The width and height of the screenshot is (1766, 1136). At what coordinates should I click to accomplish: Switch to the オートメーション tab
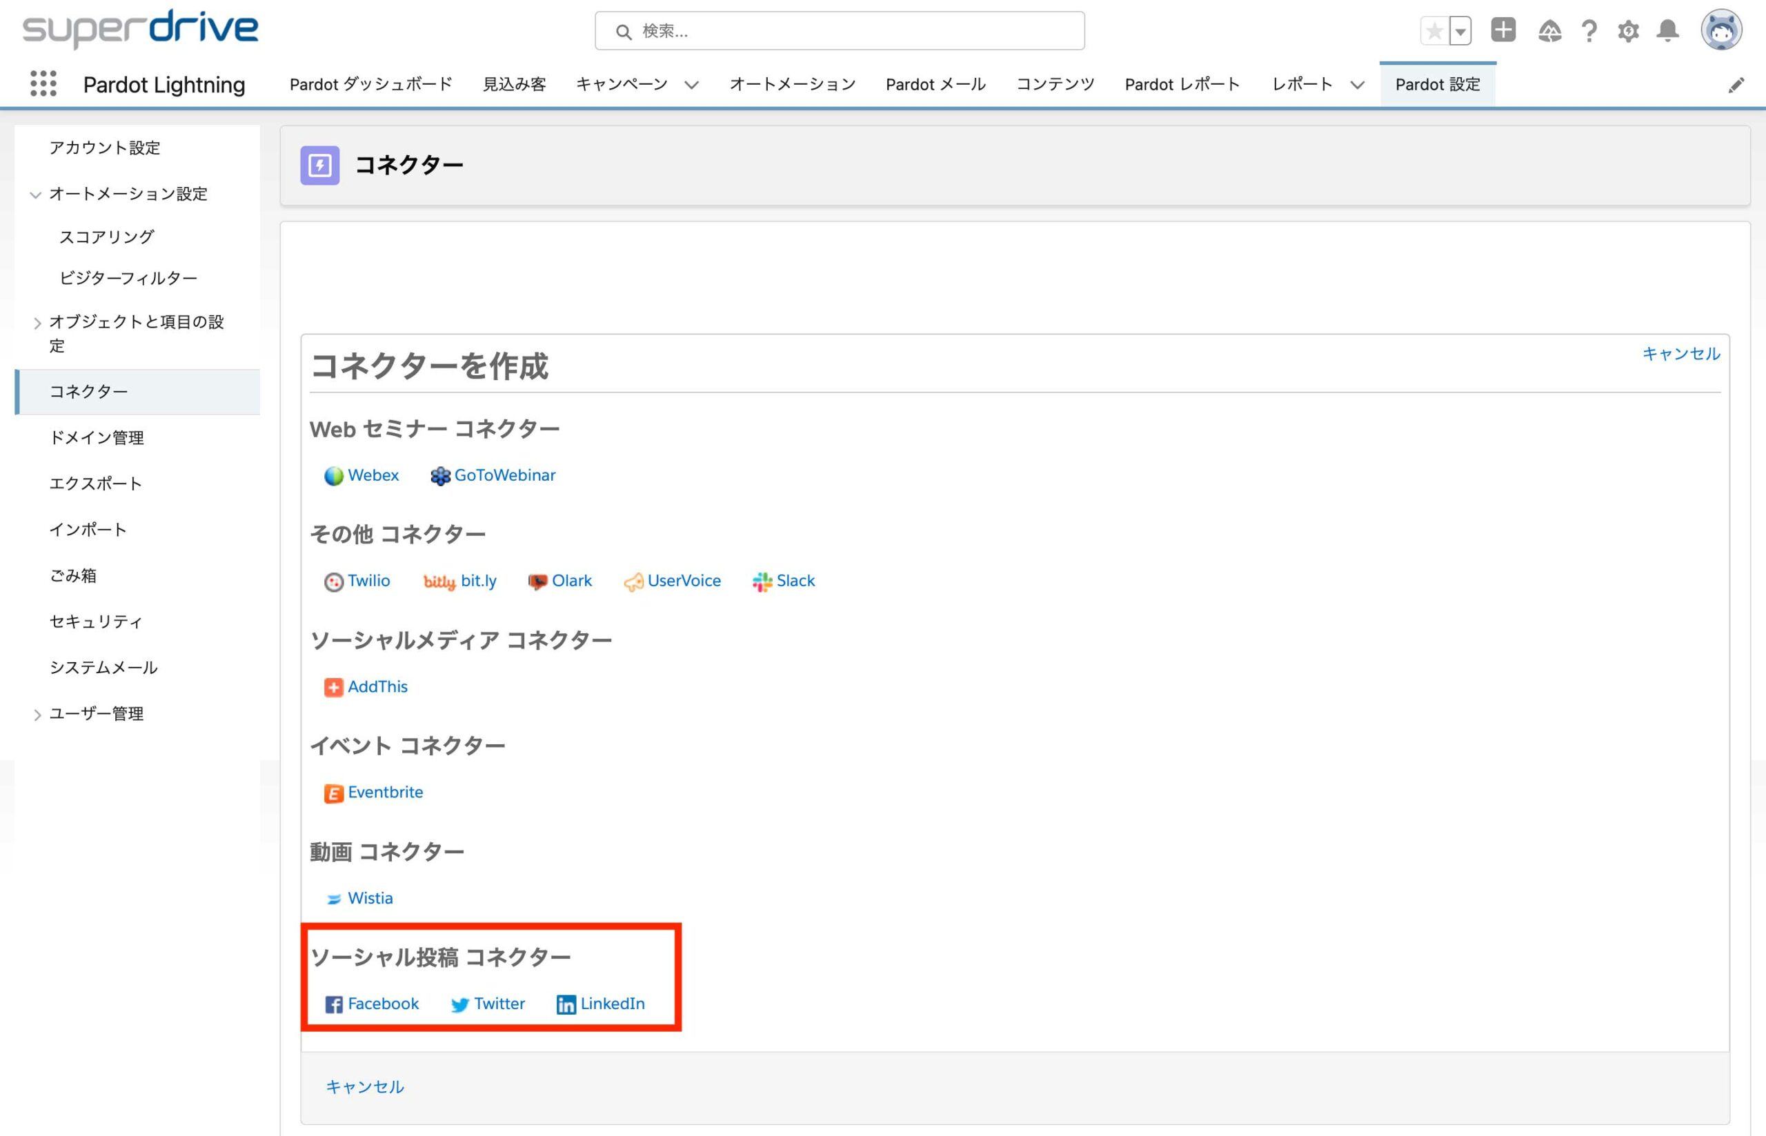pyautogui.click(x=792, y=84)
